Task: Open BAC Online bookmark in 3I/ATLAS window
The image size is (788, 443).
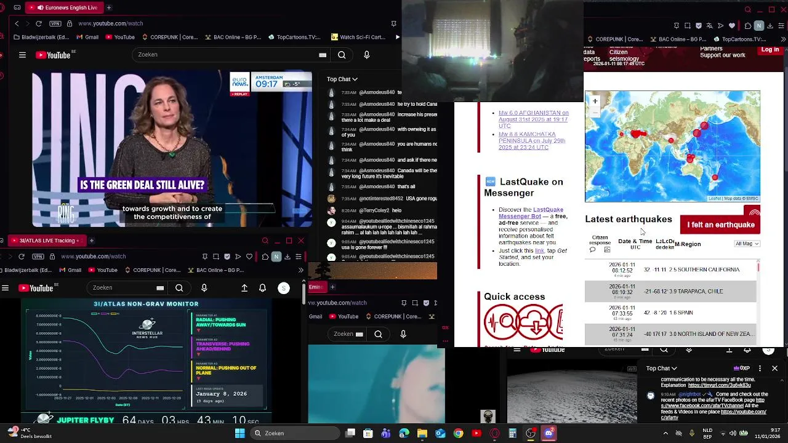Action: 215,270
